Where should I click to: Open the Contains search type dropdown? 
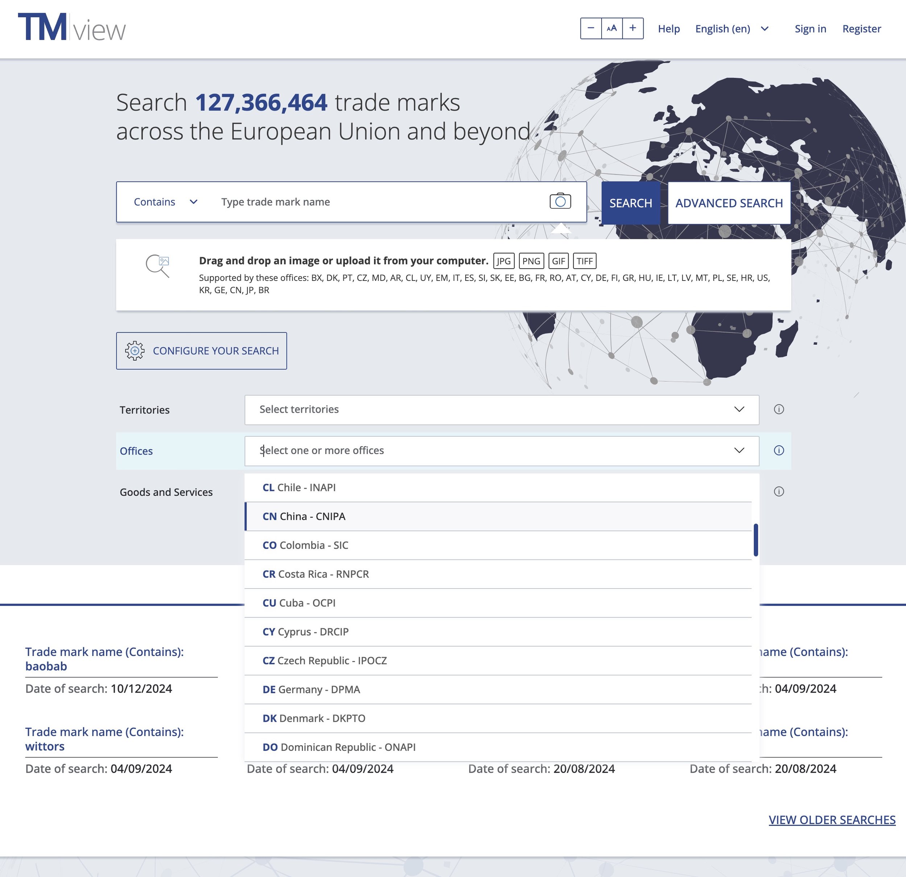tap(166, 202)
